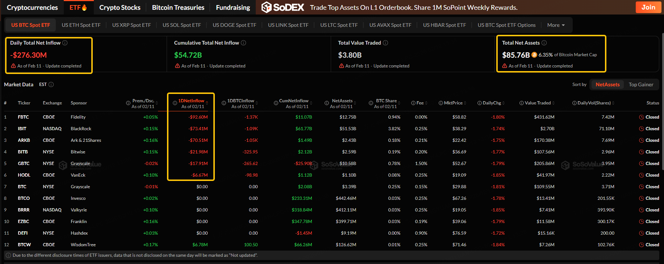The width and height of the screenshot is (664, 264).
Task: Click the SoDEX logo in the banner
Action: point(283,7)
